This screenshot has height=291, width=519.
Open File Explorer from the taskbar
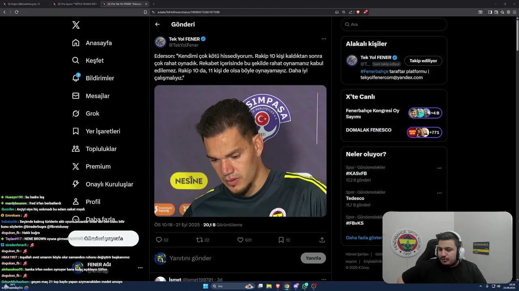pos(269,286)
